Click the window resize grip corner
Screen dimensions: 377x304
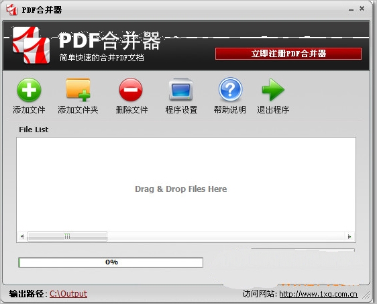(366, 295)
